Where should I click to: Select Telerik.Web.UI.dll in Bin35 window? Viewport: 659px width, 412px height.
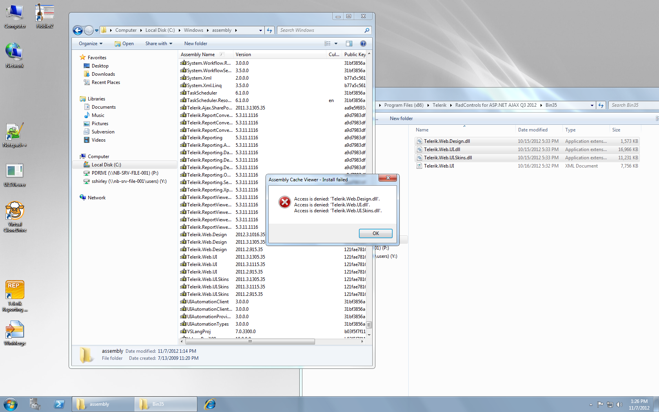point(527,149)
